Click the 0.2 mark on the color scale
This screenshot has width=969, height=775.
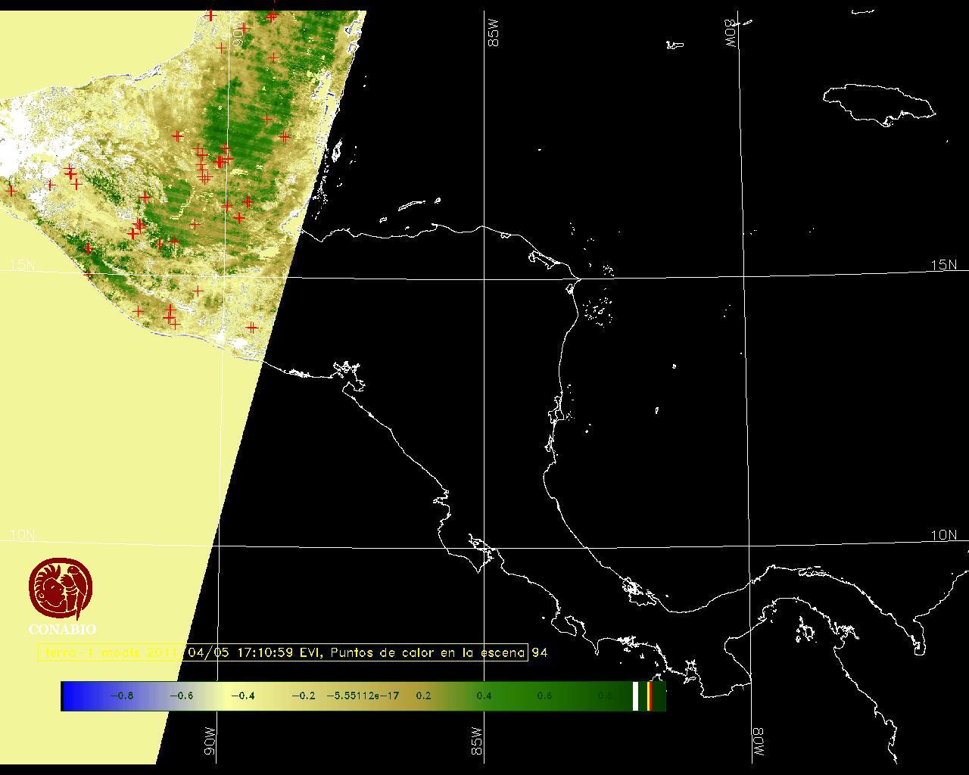(423, 696)
